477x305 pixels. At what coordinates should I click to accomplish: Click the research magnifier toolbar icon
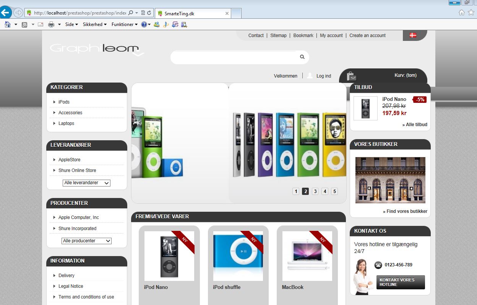(184, 24)
